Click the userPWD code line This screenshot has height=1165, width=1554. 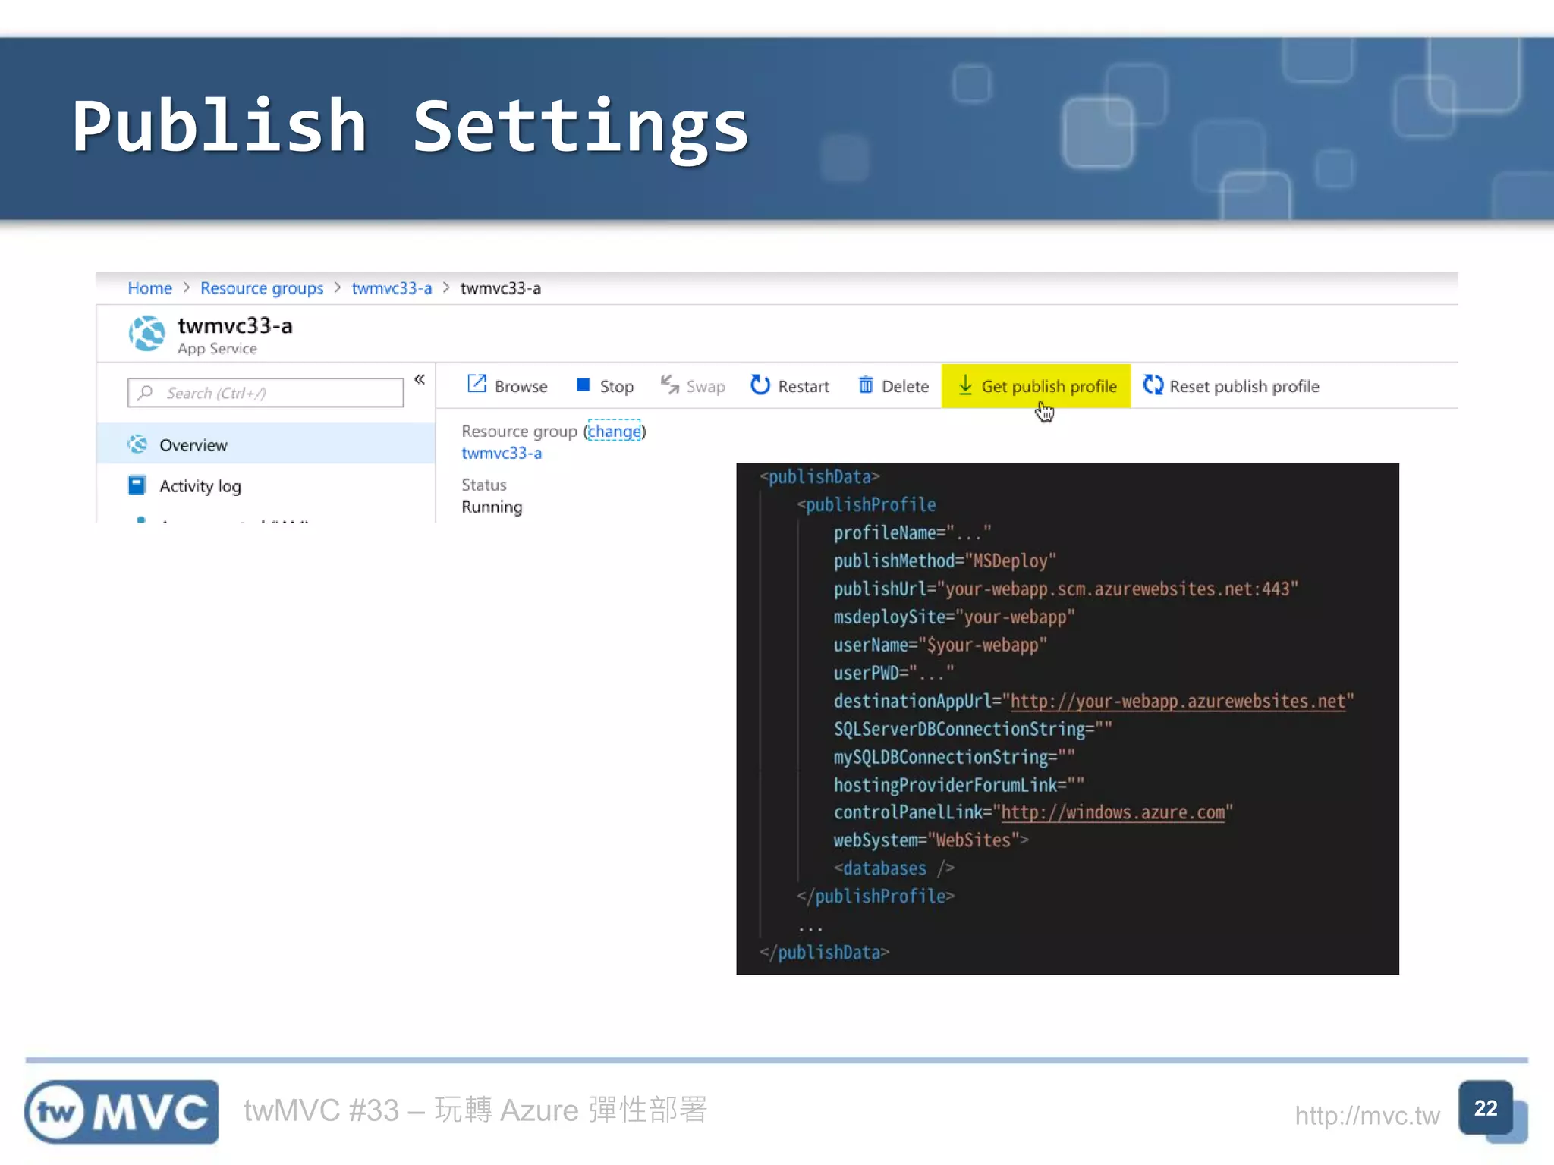[x=894, y=673]
